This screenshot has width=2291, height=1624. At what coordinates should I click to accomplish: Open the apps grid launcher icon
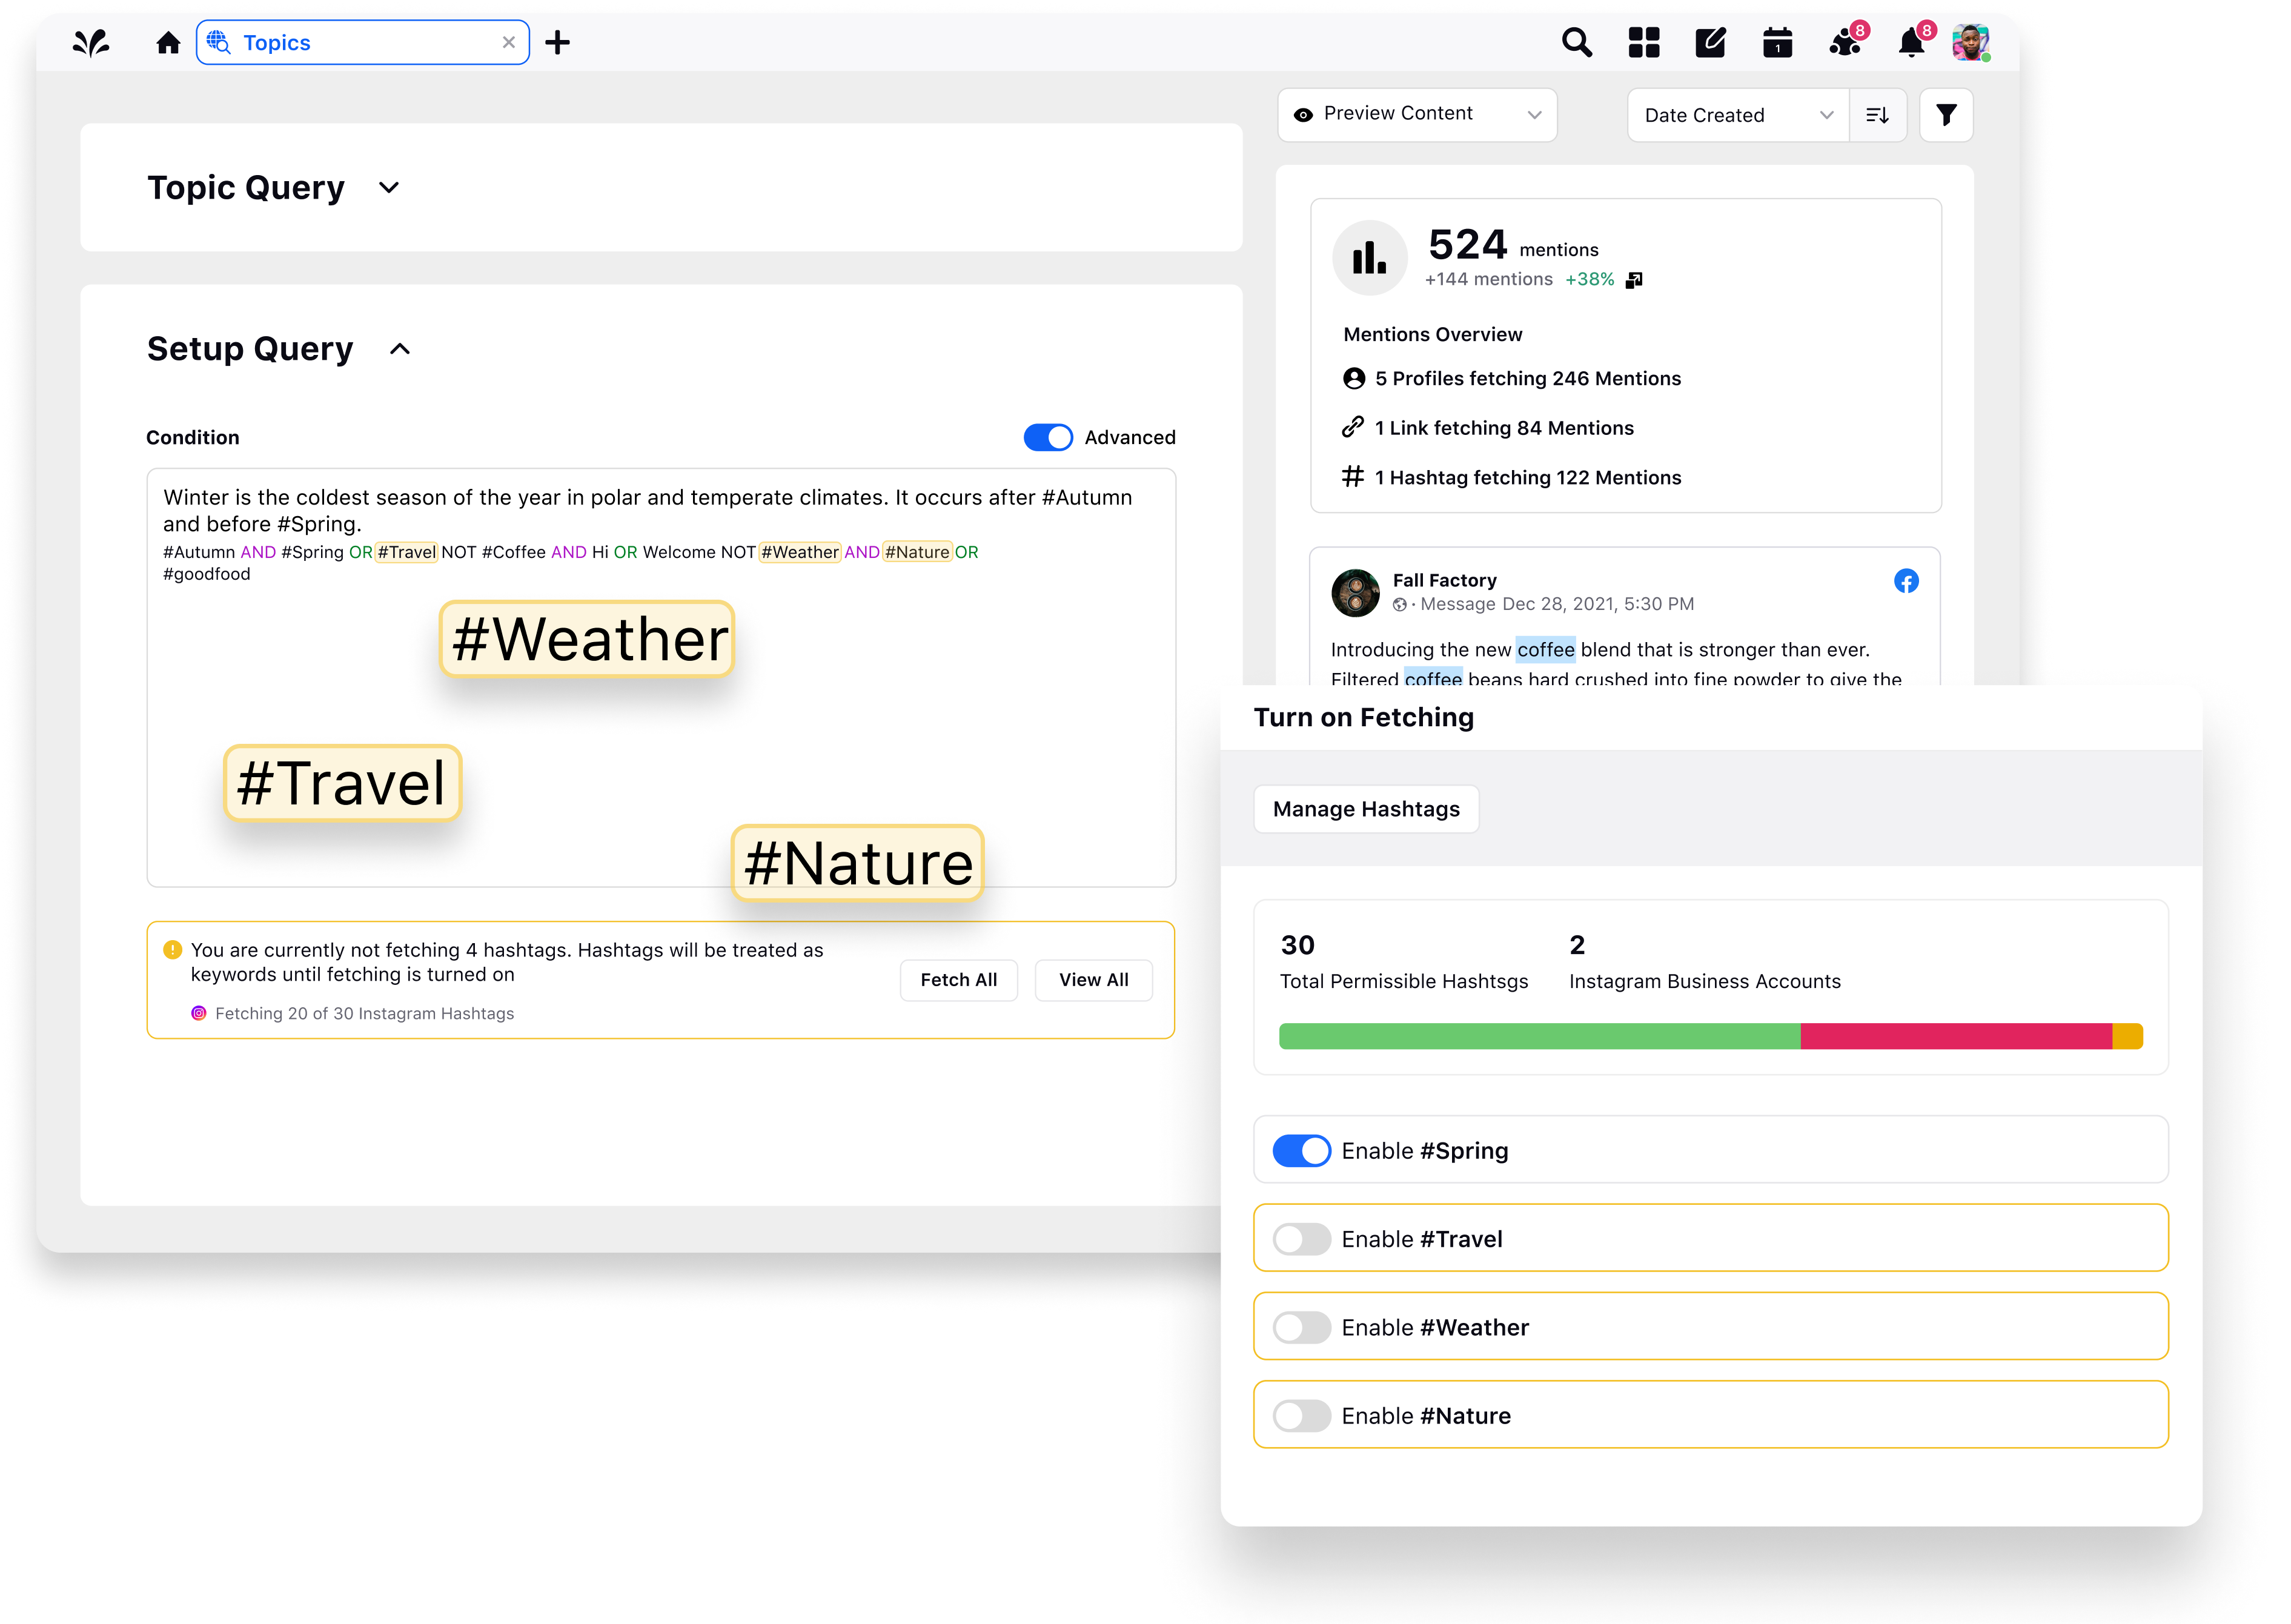(x=1643, y=43)
